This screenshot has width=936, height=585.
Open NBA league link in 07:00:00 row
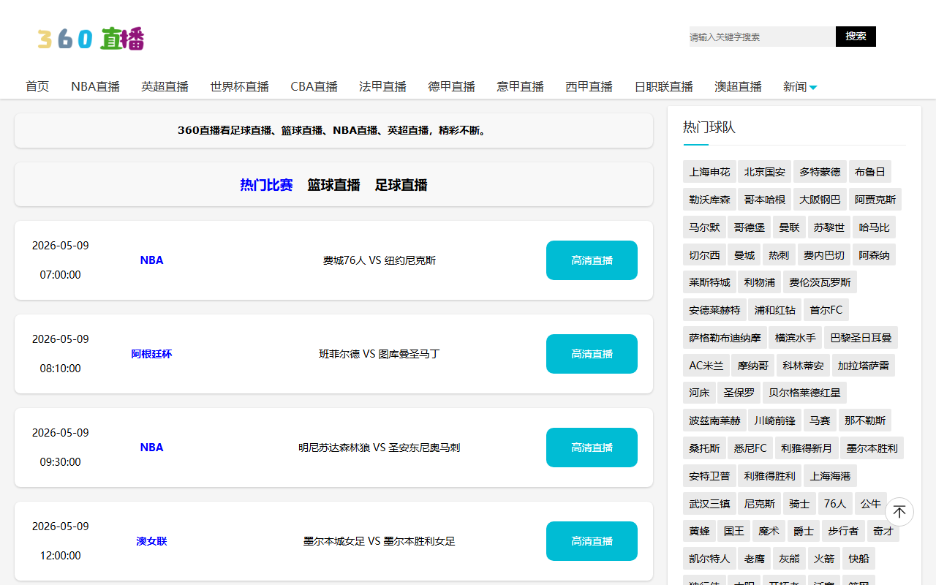(151, 260)
